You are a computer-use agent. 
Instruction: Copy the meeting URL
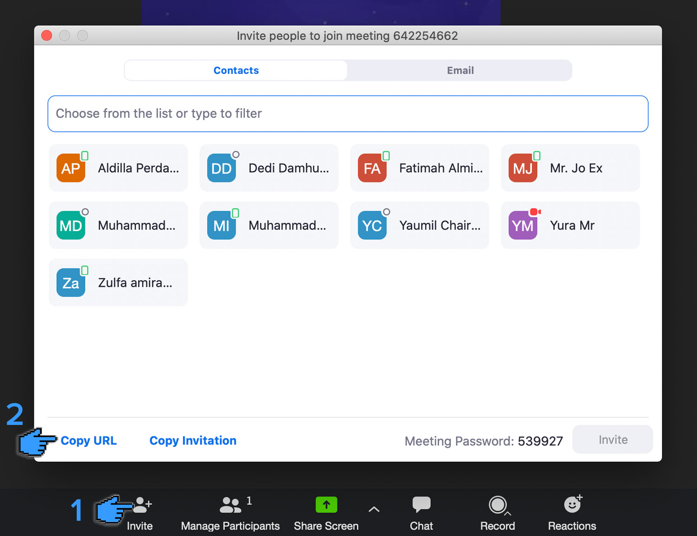[x=88, y=440]
